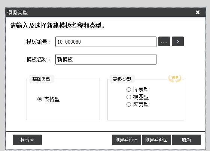The image size is (210, 151).
Task: Click the ellipsis browse button beside template number
Action: pos(164,41)
